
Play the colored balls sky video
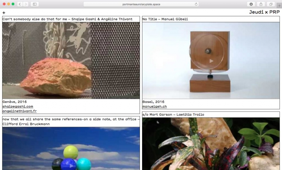click(x=71, y=165)
